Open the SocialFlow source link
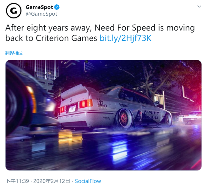This screenshot has height=185, width=206. coord(88,181)
